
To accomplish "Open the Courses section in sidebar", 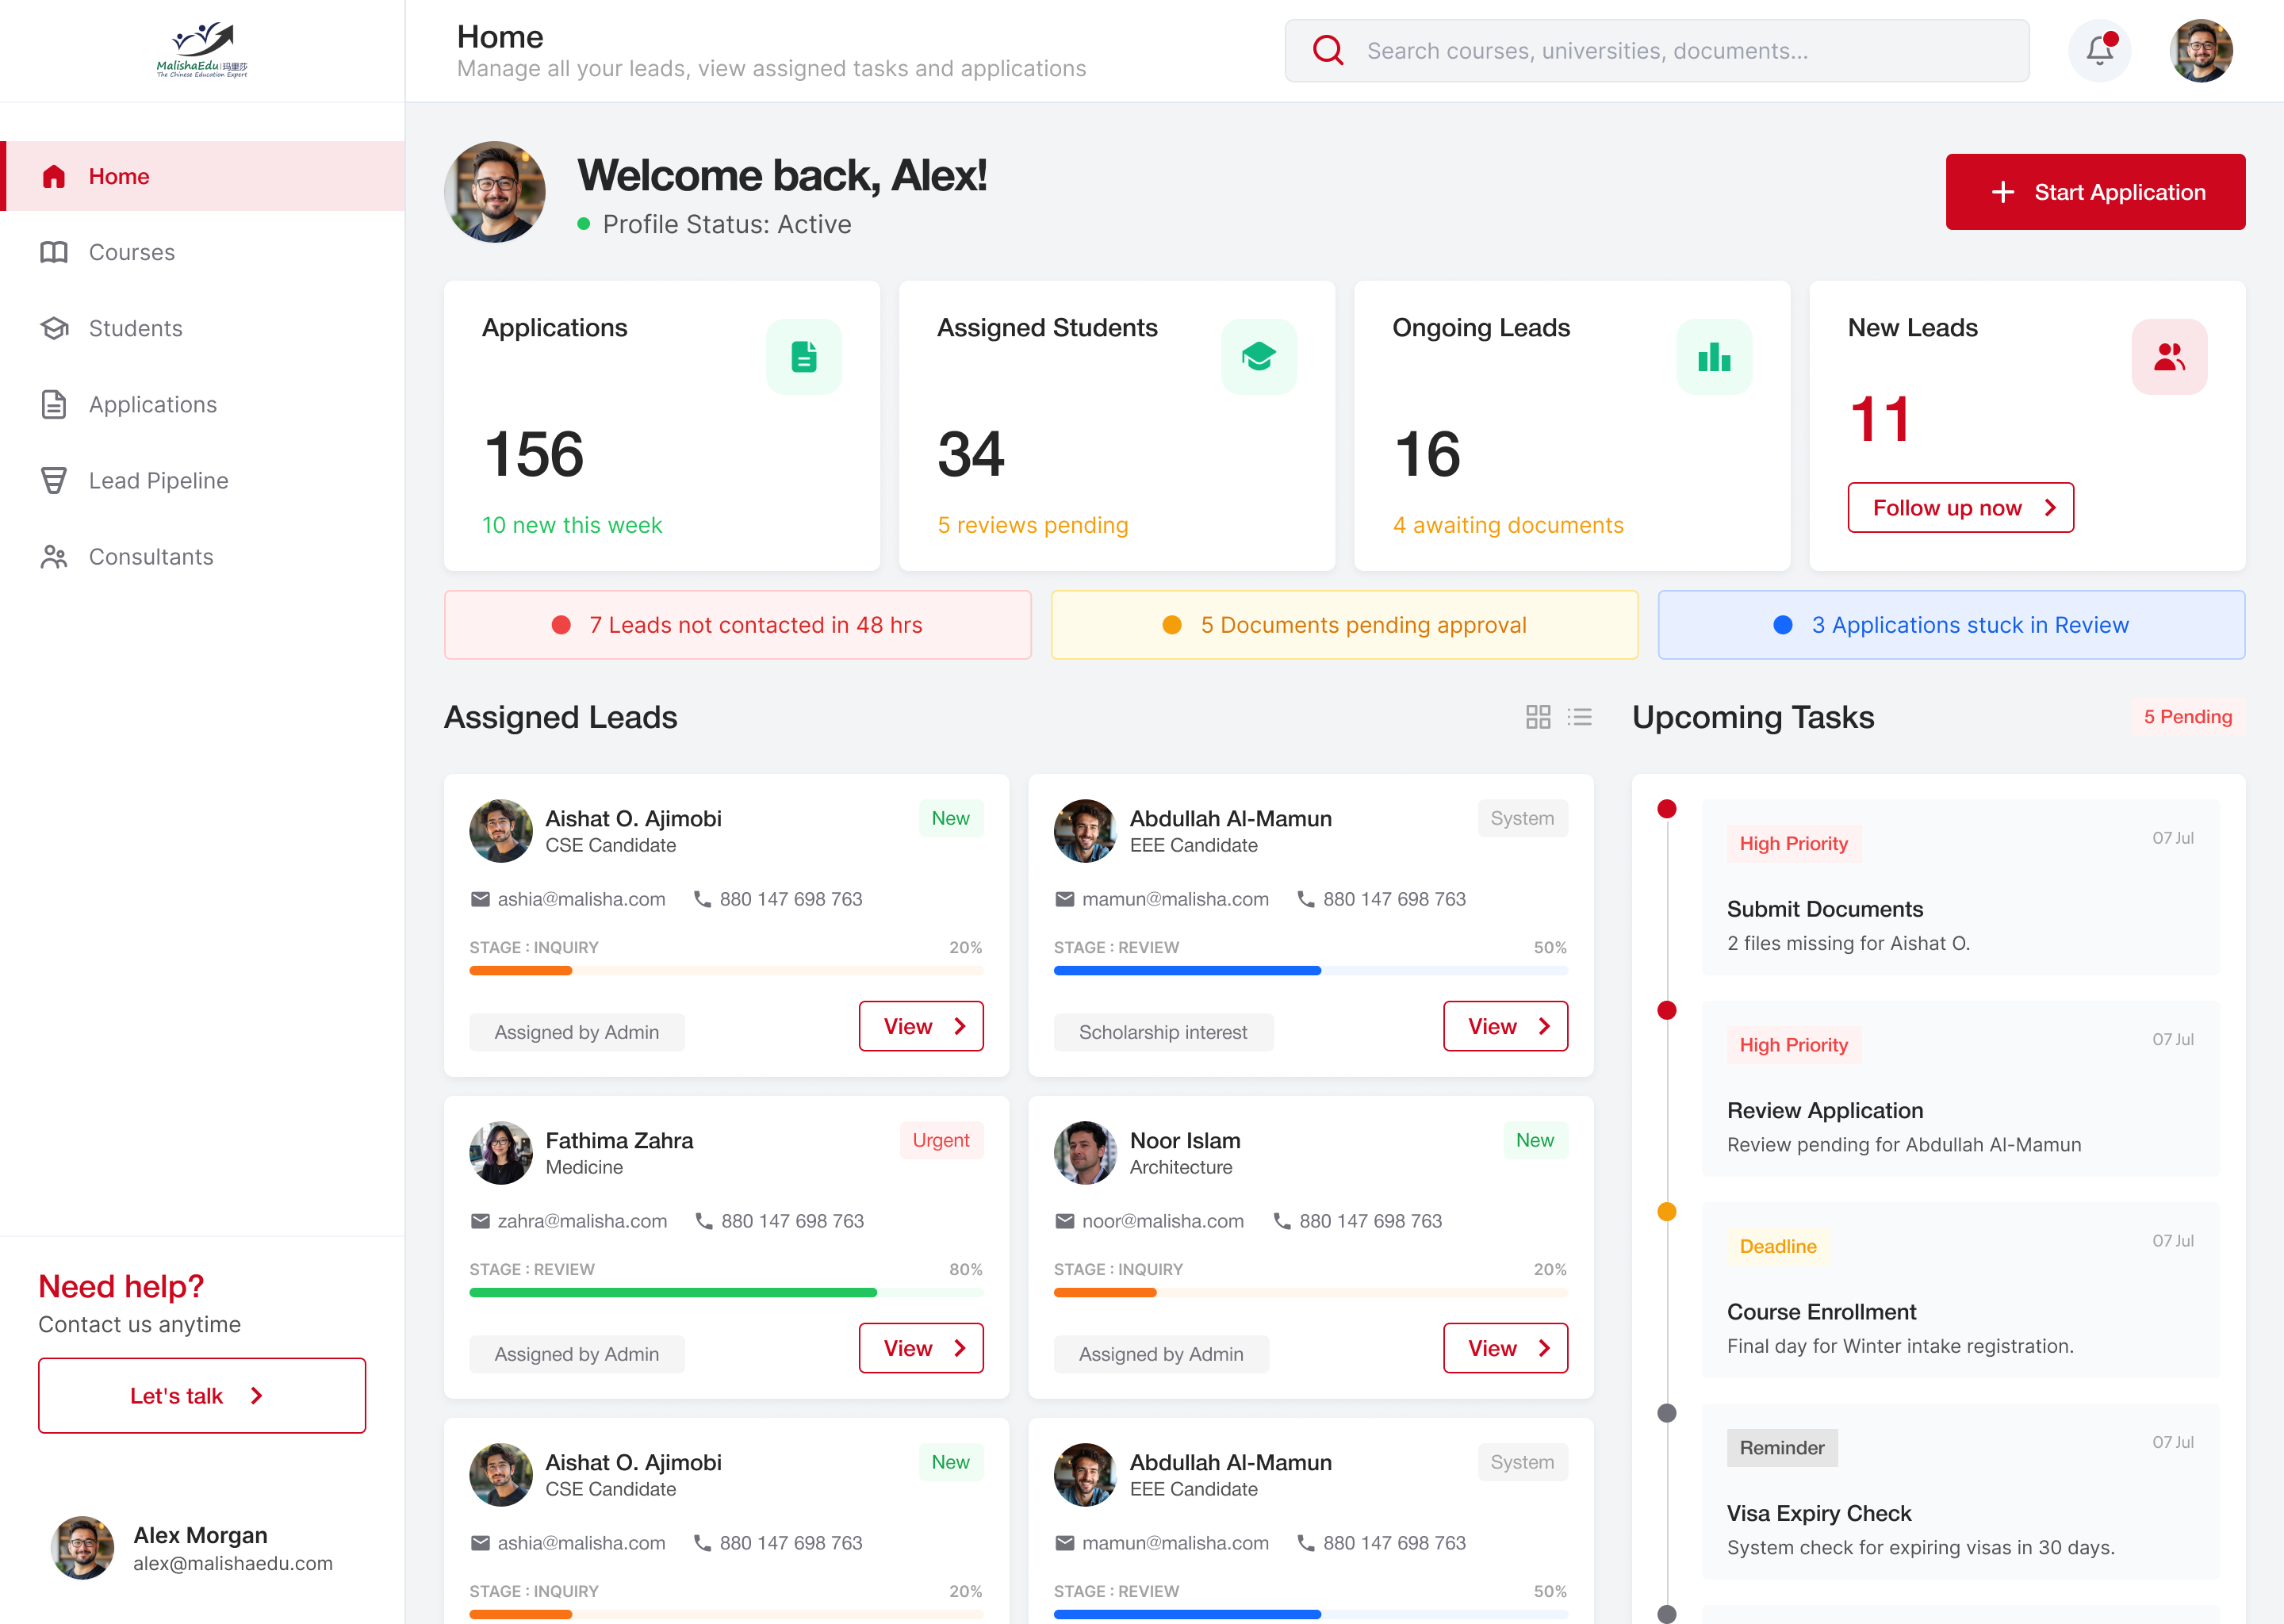I will pos(131,252).
